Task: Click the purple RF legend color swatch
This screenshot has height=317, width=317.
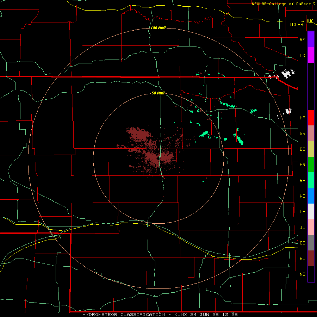Action: (311, 39)
